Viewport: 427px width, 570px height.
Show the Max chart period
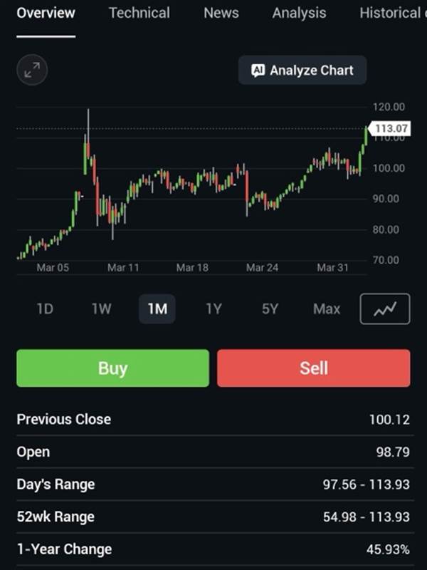coord(327,309)
